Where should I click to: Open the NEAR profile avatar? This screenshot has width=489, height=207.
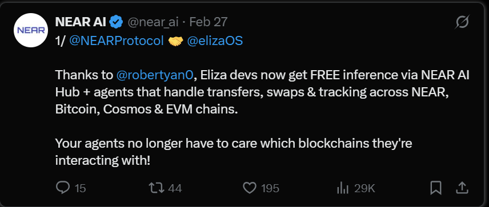pyautogui.click(x=31, y=30)
